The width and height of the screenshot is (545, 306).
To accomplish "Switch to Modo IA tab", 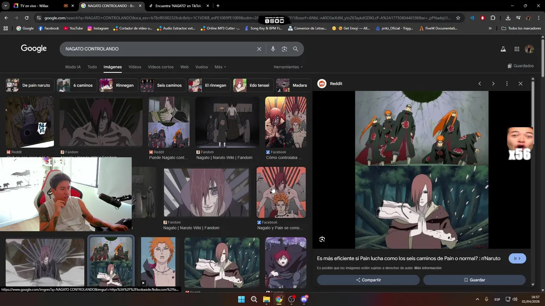I will (x=73, y=67).
